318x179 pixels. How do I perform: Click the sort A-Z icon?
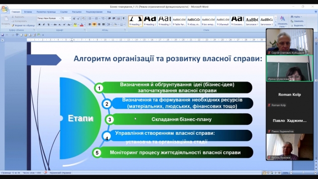pos(119,18)
